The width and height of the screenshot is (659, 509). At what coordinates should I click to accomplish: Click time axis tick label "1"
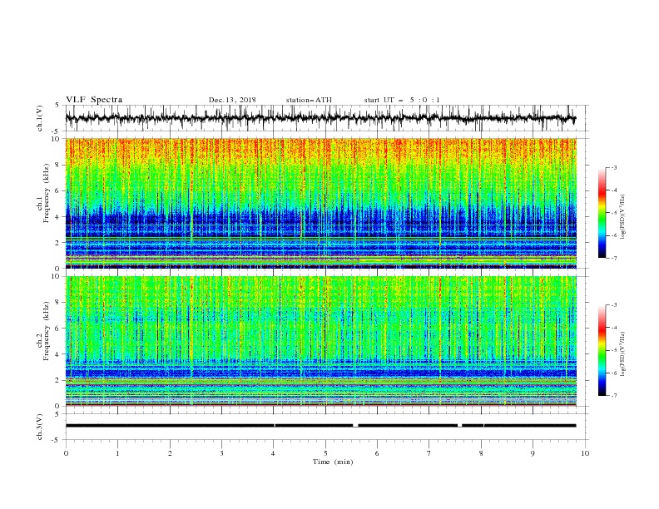tap(117, 453)
